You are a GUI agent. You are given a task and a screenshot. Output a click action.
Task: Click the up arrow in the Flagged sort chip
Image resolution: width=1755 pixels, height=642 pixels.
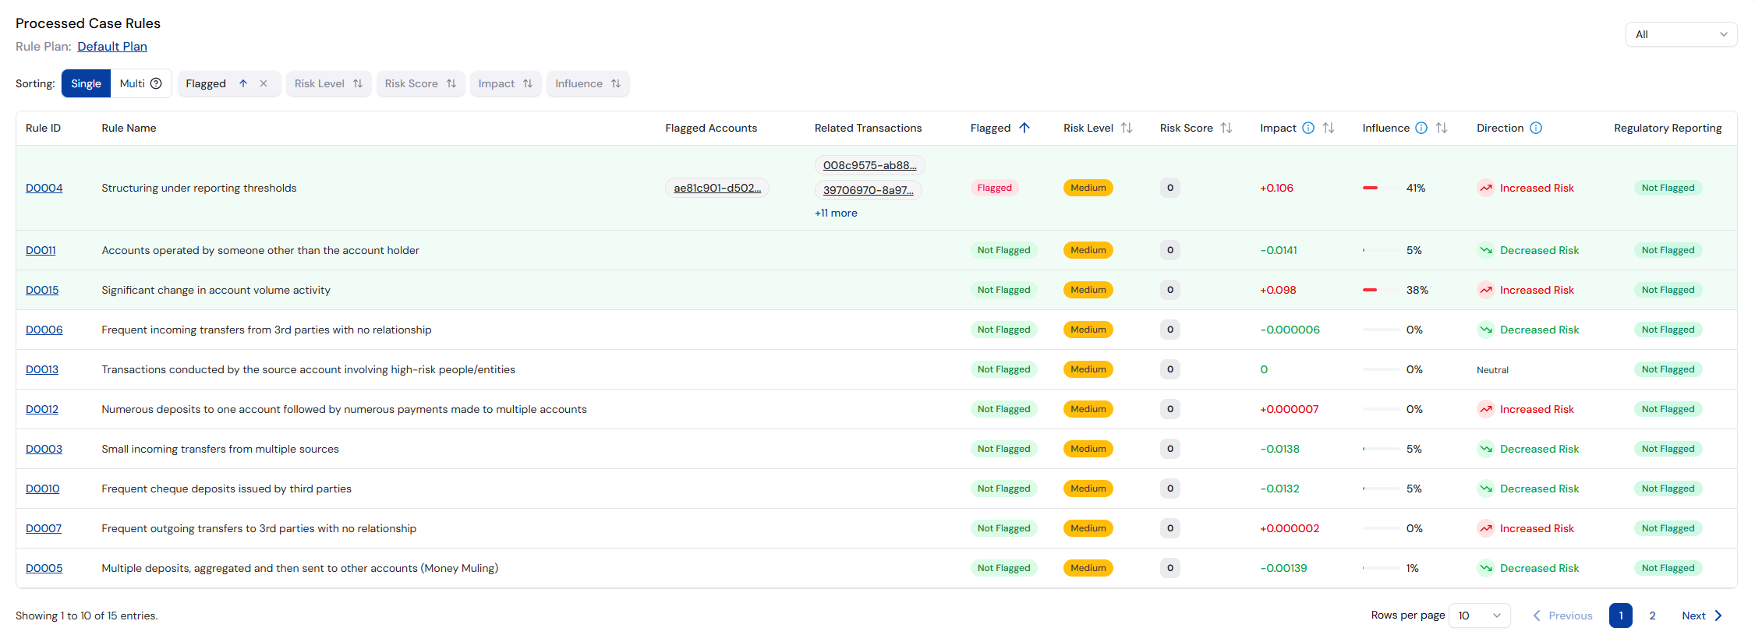[243, 83]
